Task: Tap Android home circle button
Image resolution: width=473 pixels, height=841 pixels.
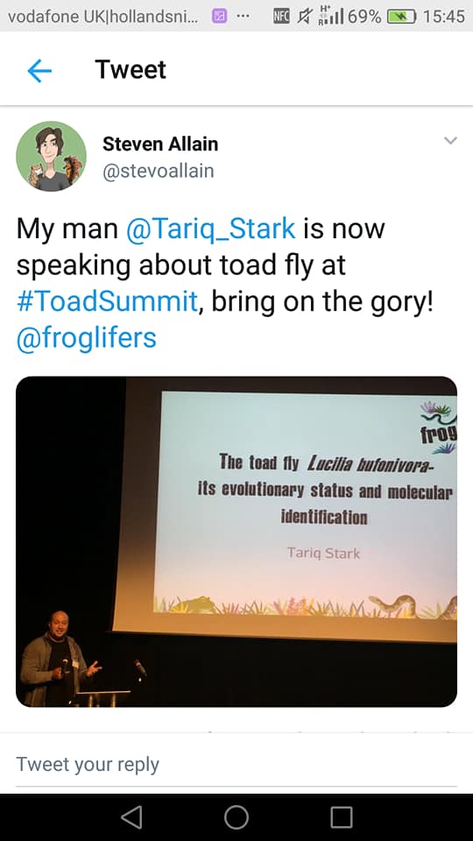Action: pyautogui.click(x=236, y=817)
